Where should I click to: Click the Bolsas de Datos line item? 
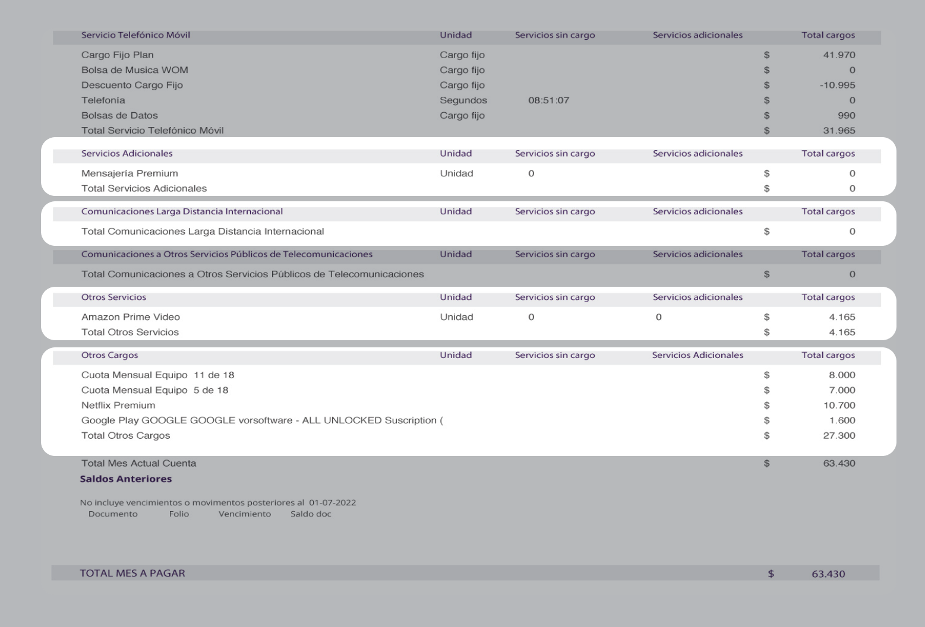pyautogui.click(x=119, y=115)
